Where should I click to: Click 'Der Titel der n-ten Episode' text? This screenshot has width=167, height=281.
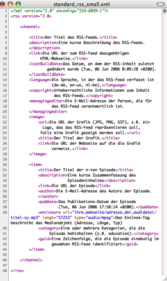(x=85, y=170)
